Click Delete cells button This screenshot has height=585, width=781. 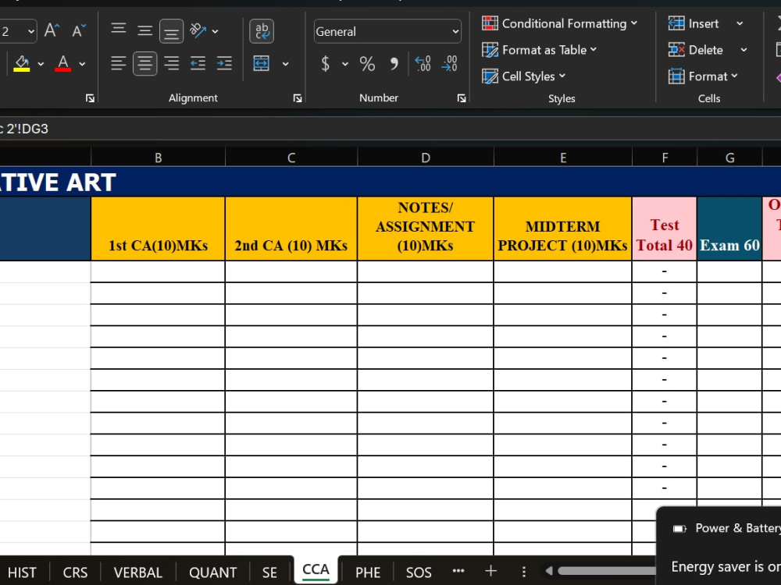click(696, 50)
